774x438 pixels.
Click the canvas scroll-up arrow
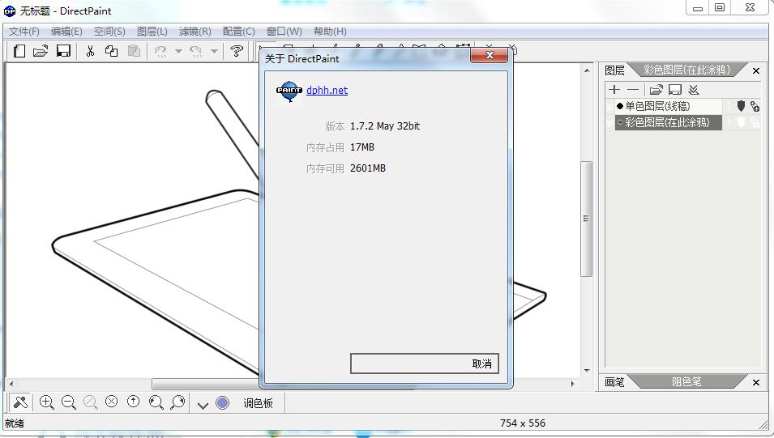[x=587, y=70]
